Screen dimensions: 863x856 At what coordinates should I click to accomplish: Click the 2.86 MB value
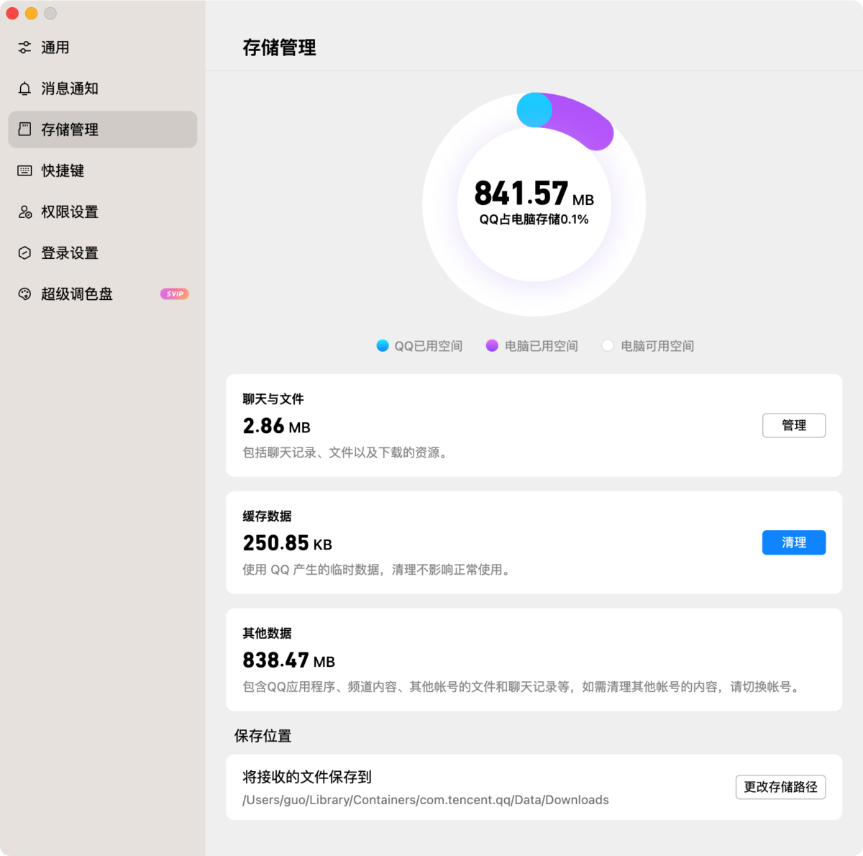pos(276,427)
